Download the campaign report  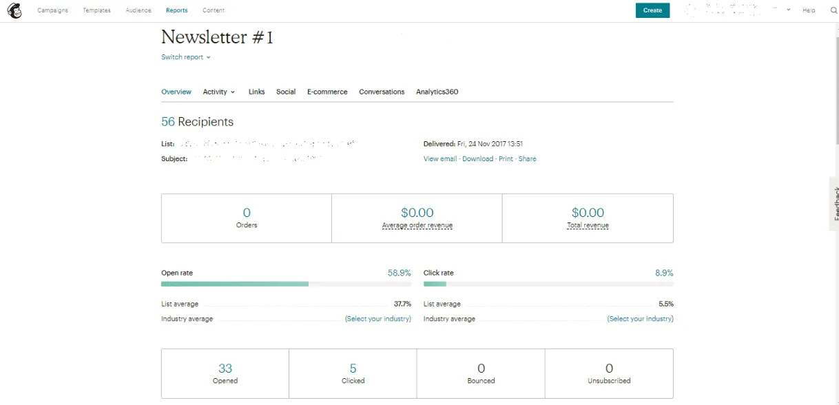coord(479,158)
